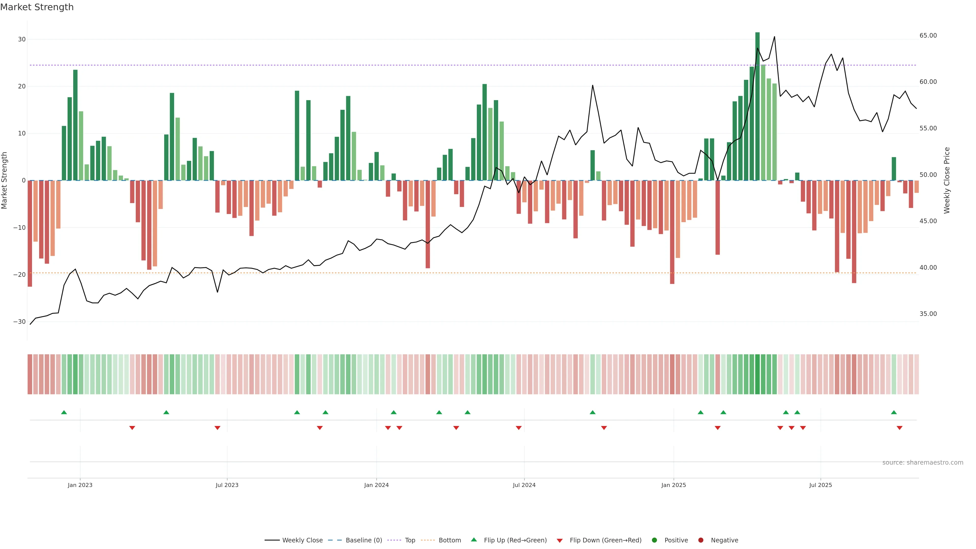
Task: Click the Market Strength chart title
Action: point(37,7)
